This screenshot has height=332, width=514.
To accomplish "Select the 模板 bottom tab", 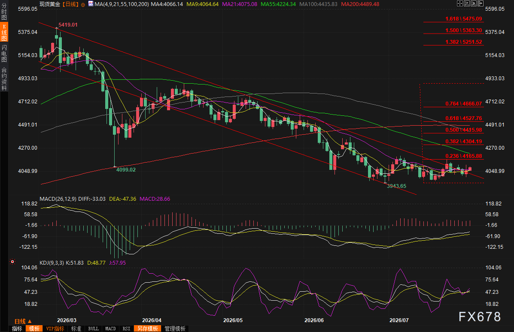I will tap(34, 329).
